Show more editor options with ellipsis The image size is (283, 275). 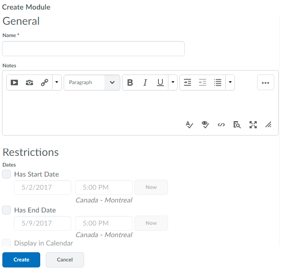click(x=265, y=82)
